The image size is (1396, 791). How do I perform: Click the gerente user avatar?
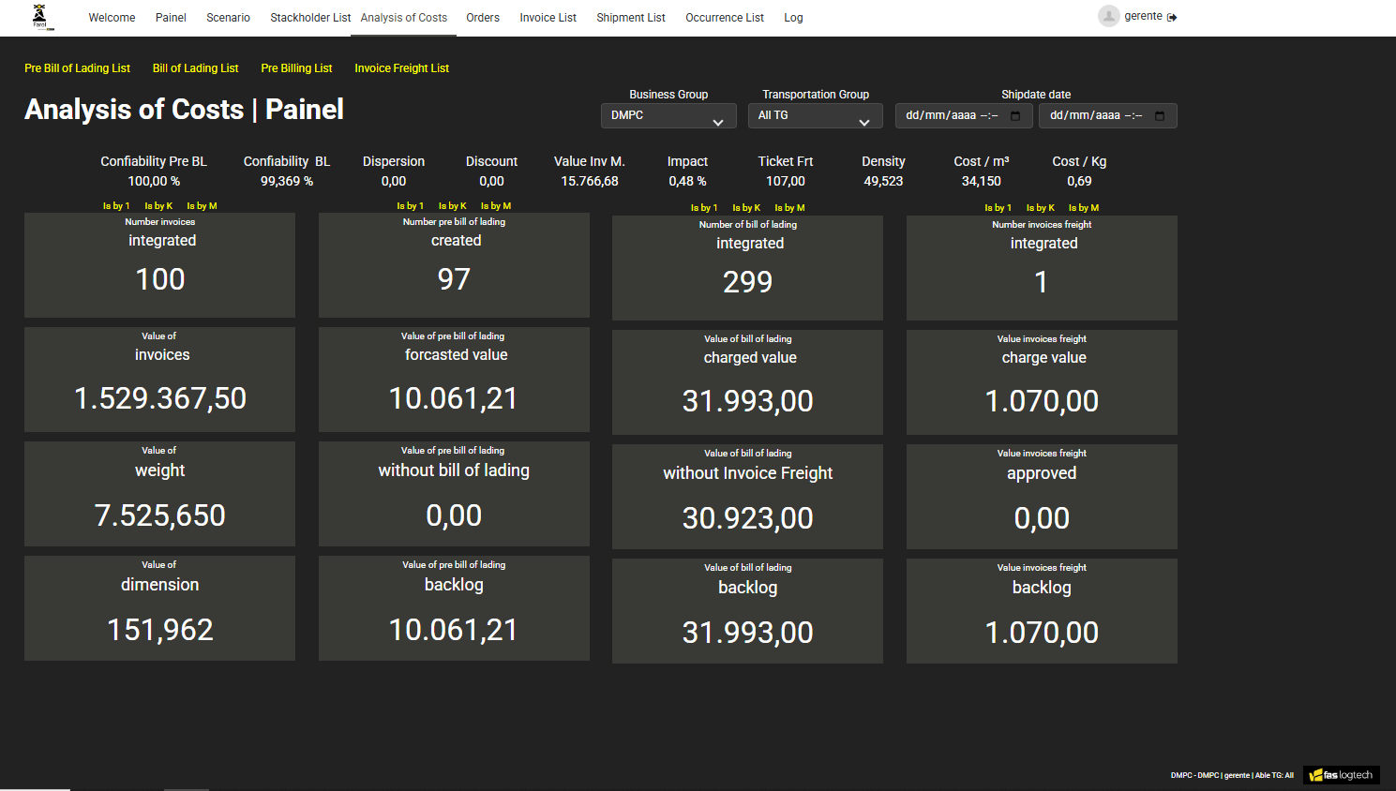1108,16
